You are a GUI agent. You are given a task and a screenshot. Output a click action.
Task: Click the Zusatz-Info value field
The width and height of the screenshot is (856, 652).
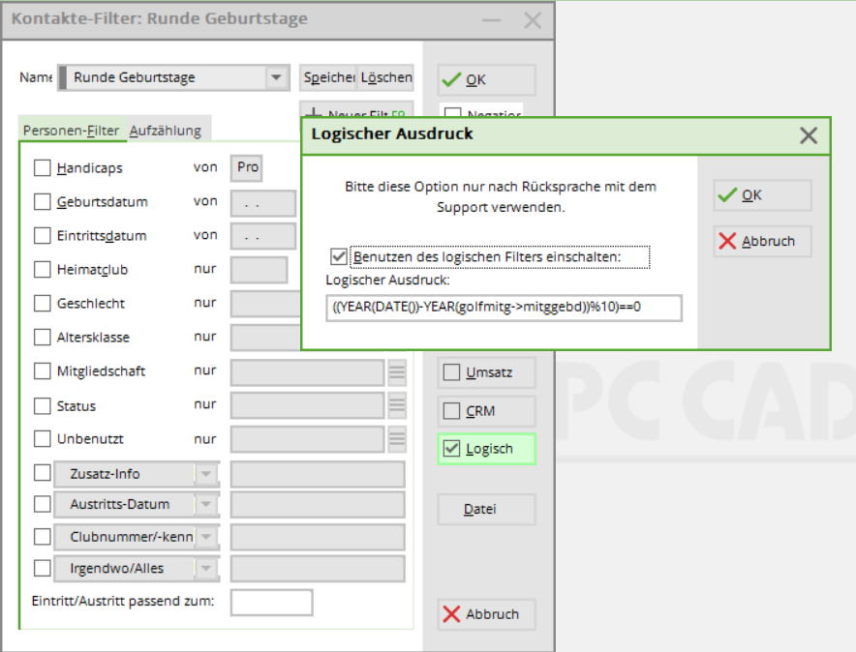318,474
